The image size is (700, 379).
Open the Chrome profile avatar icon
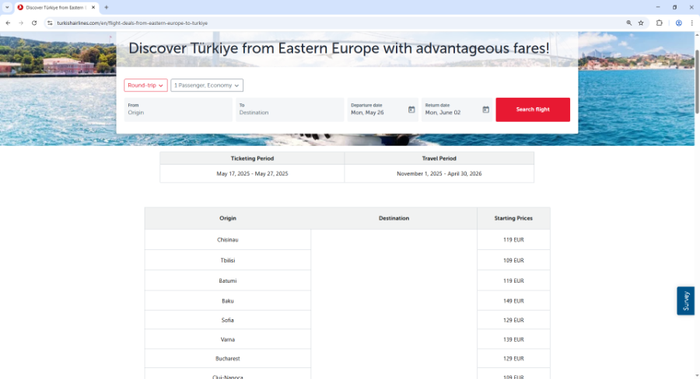pyautogui.click(x=678, y=23)
